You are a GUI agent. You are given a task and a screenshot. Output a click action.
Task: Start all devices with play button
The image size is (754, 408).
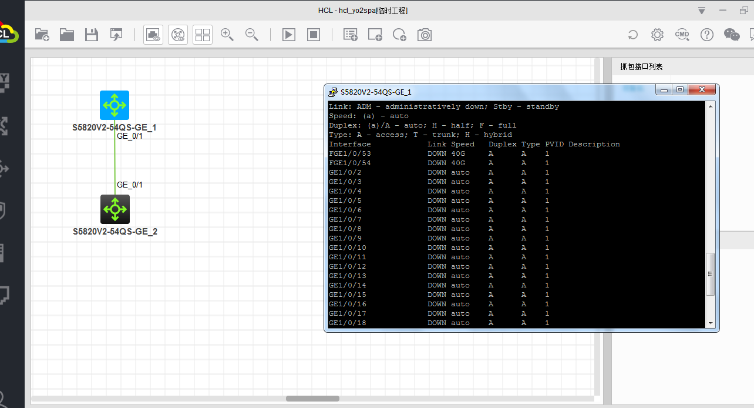tap(289, 35)
